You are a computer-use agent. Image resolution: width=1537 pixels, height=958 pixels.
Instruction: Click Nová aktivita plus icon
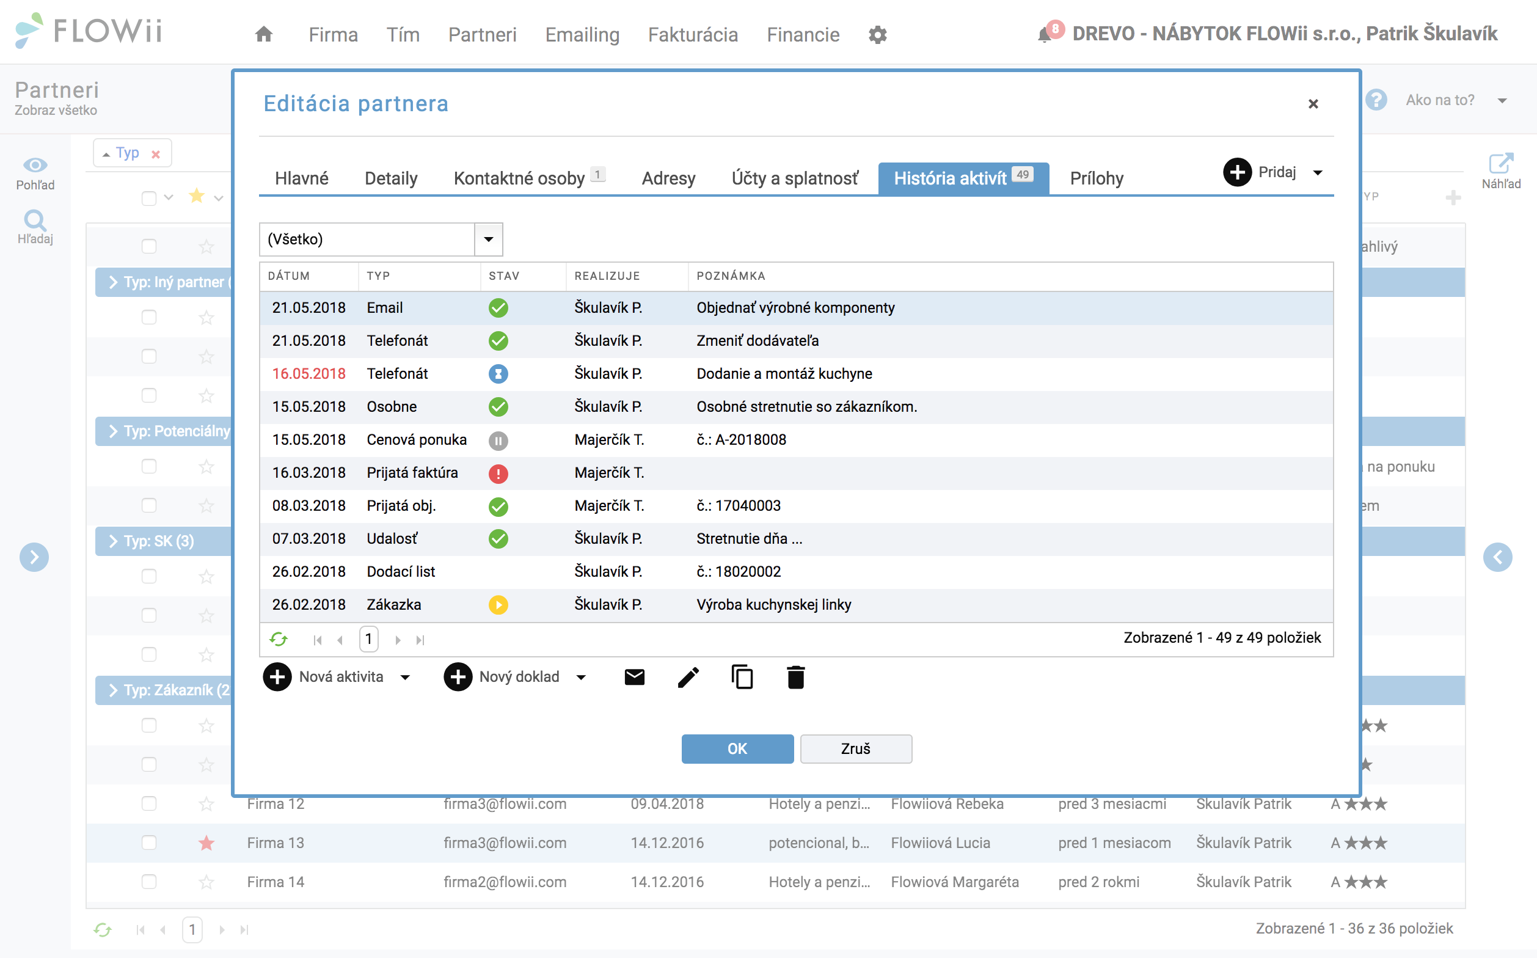277,677
